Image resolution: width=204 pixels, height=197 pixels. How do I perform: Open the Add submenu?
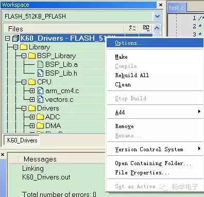tap(155, 112)
